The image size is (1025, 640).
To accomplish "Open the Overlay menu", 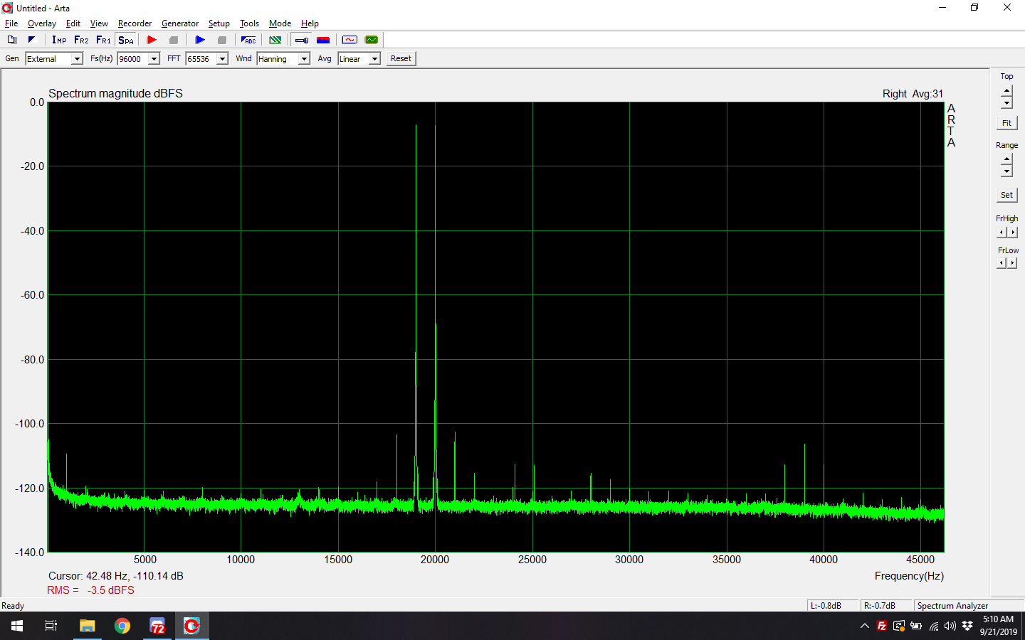I will point(41,23).
